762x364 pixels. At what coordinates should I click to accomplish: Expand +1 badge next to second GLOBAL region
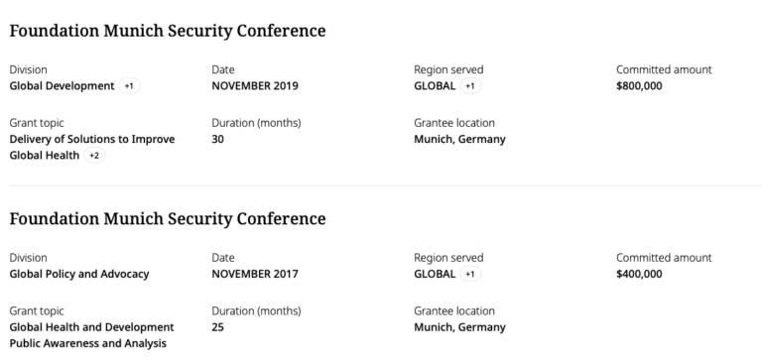coord(470,274)
